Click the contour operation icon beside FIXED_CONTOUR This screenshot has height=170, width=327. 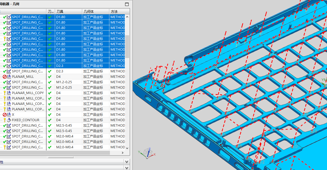coord(9,120)
